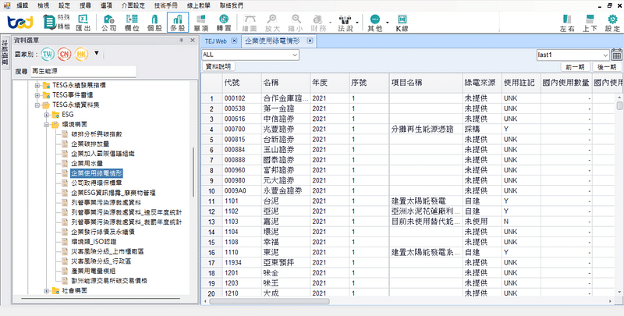This screenshot has width=624, height=316.
Task: Expand the TESG事件雷達 folder
Action: coord(37,95)
